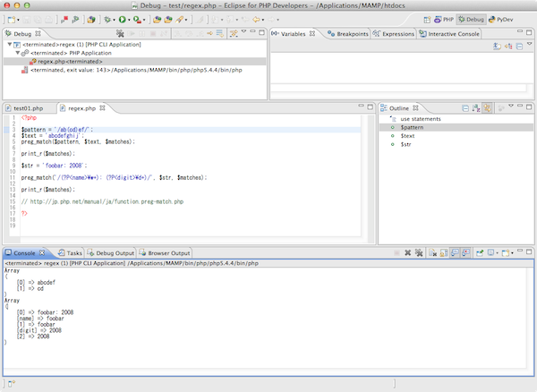The height and width of the screenshot is (392, 537).
Task: Switch to the PyDev perspective
Action: tap(500, 20)
